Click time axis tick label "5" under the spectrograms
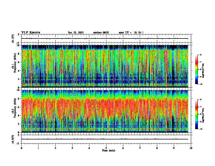Viewport: 215px width, 166px height. tap(106, 148)
